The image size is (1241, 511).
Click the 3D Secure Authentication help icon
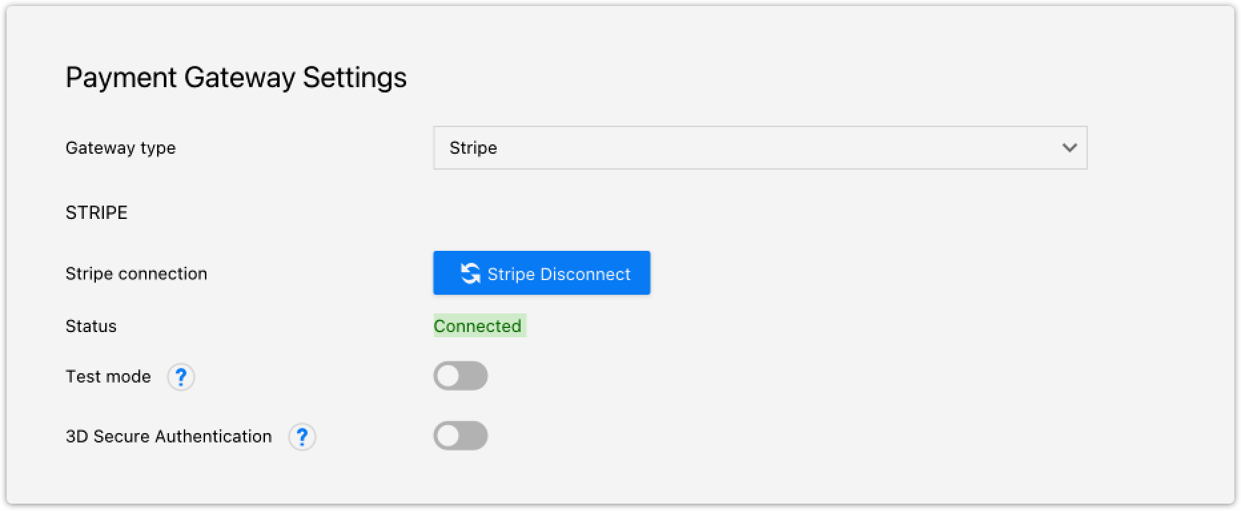[302, 437]
